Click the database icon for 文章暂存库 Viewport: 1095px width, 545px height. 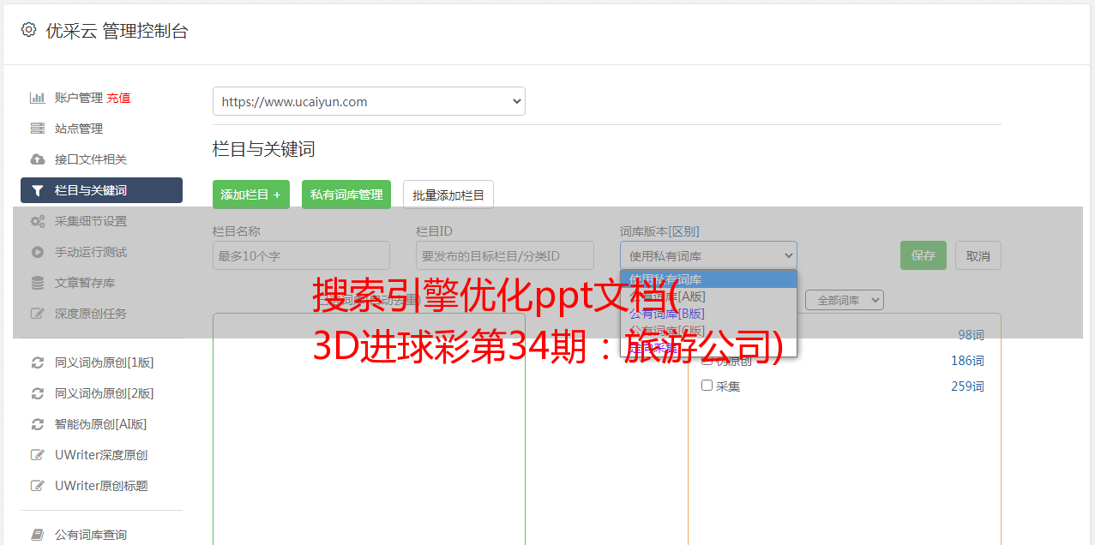click(38, 283)
